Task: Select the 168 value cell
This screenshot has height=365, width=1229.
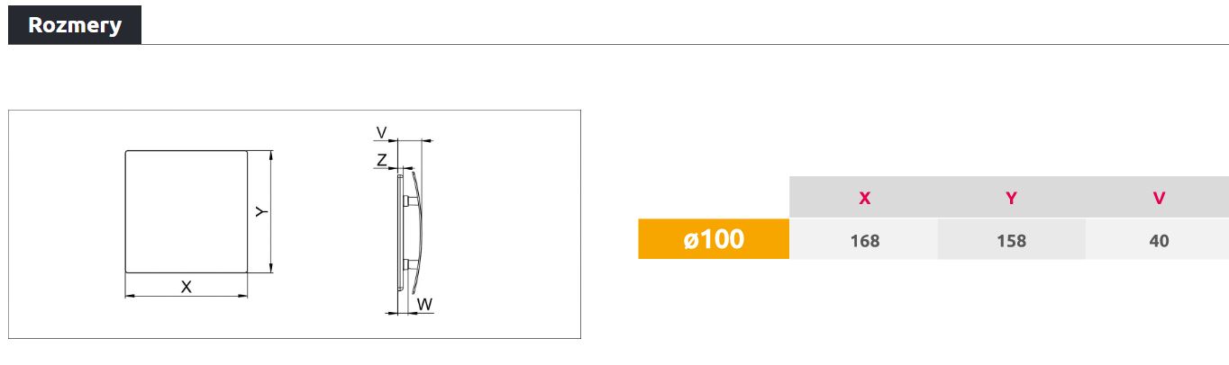Action: (864, 240)
